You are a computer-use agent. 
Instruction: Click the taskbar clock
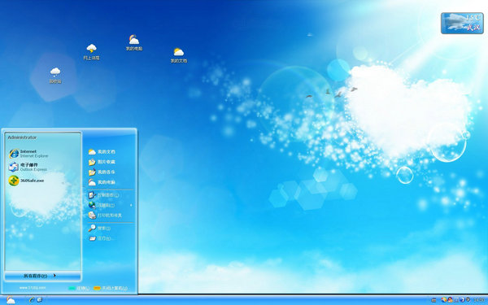tap(479, 299)
